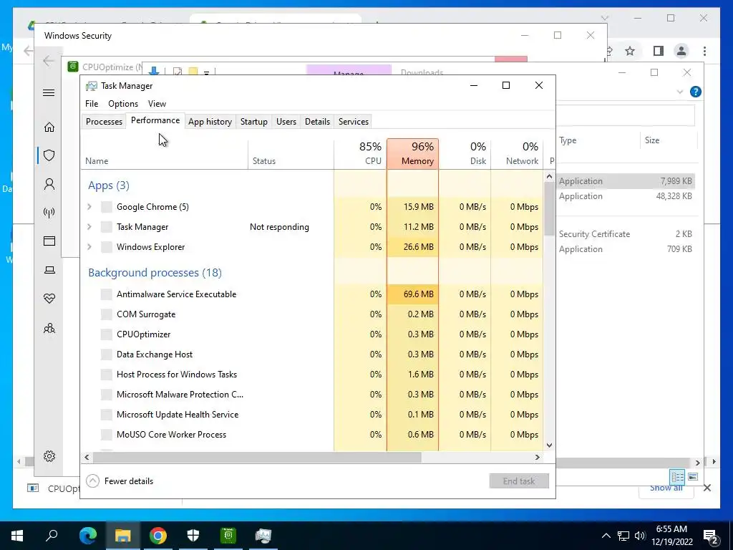Viewport: 733px width, 550px height.
Task: Switch to Services tab
Action: pyautogui.click(x=354, y=122)
